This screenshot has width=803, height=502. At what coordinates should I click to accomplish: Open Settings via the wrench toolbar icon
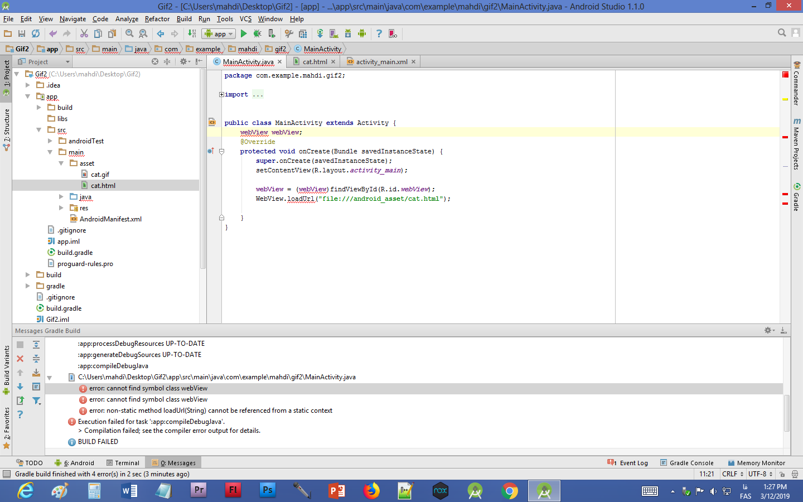[289, 33]
